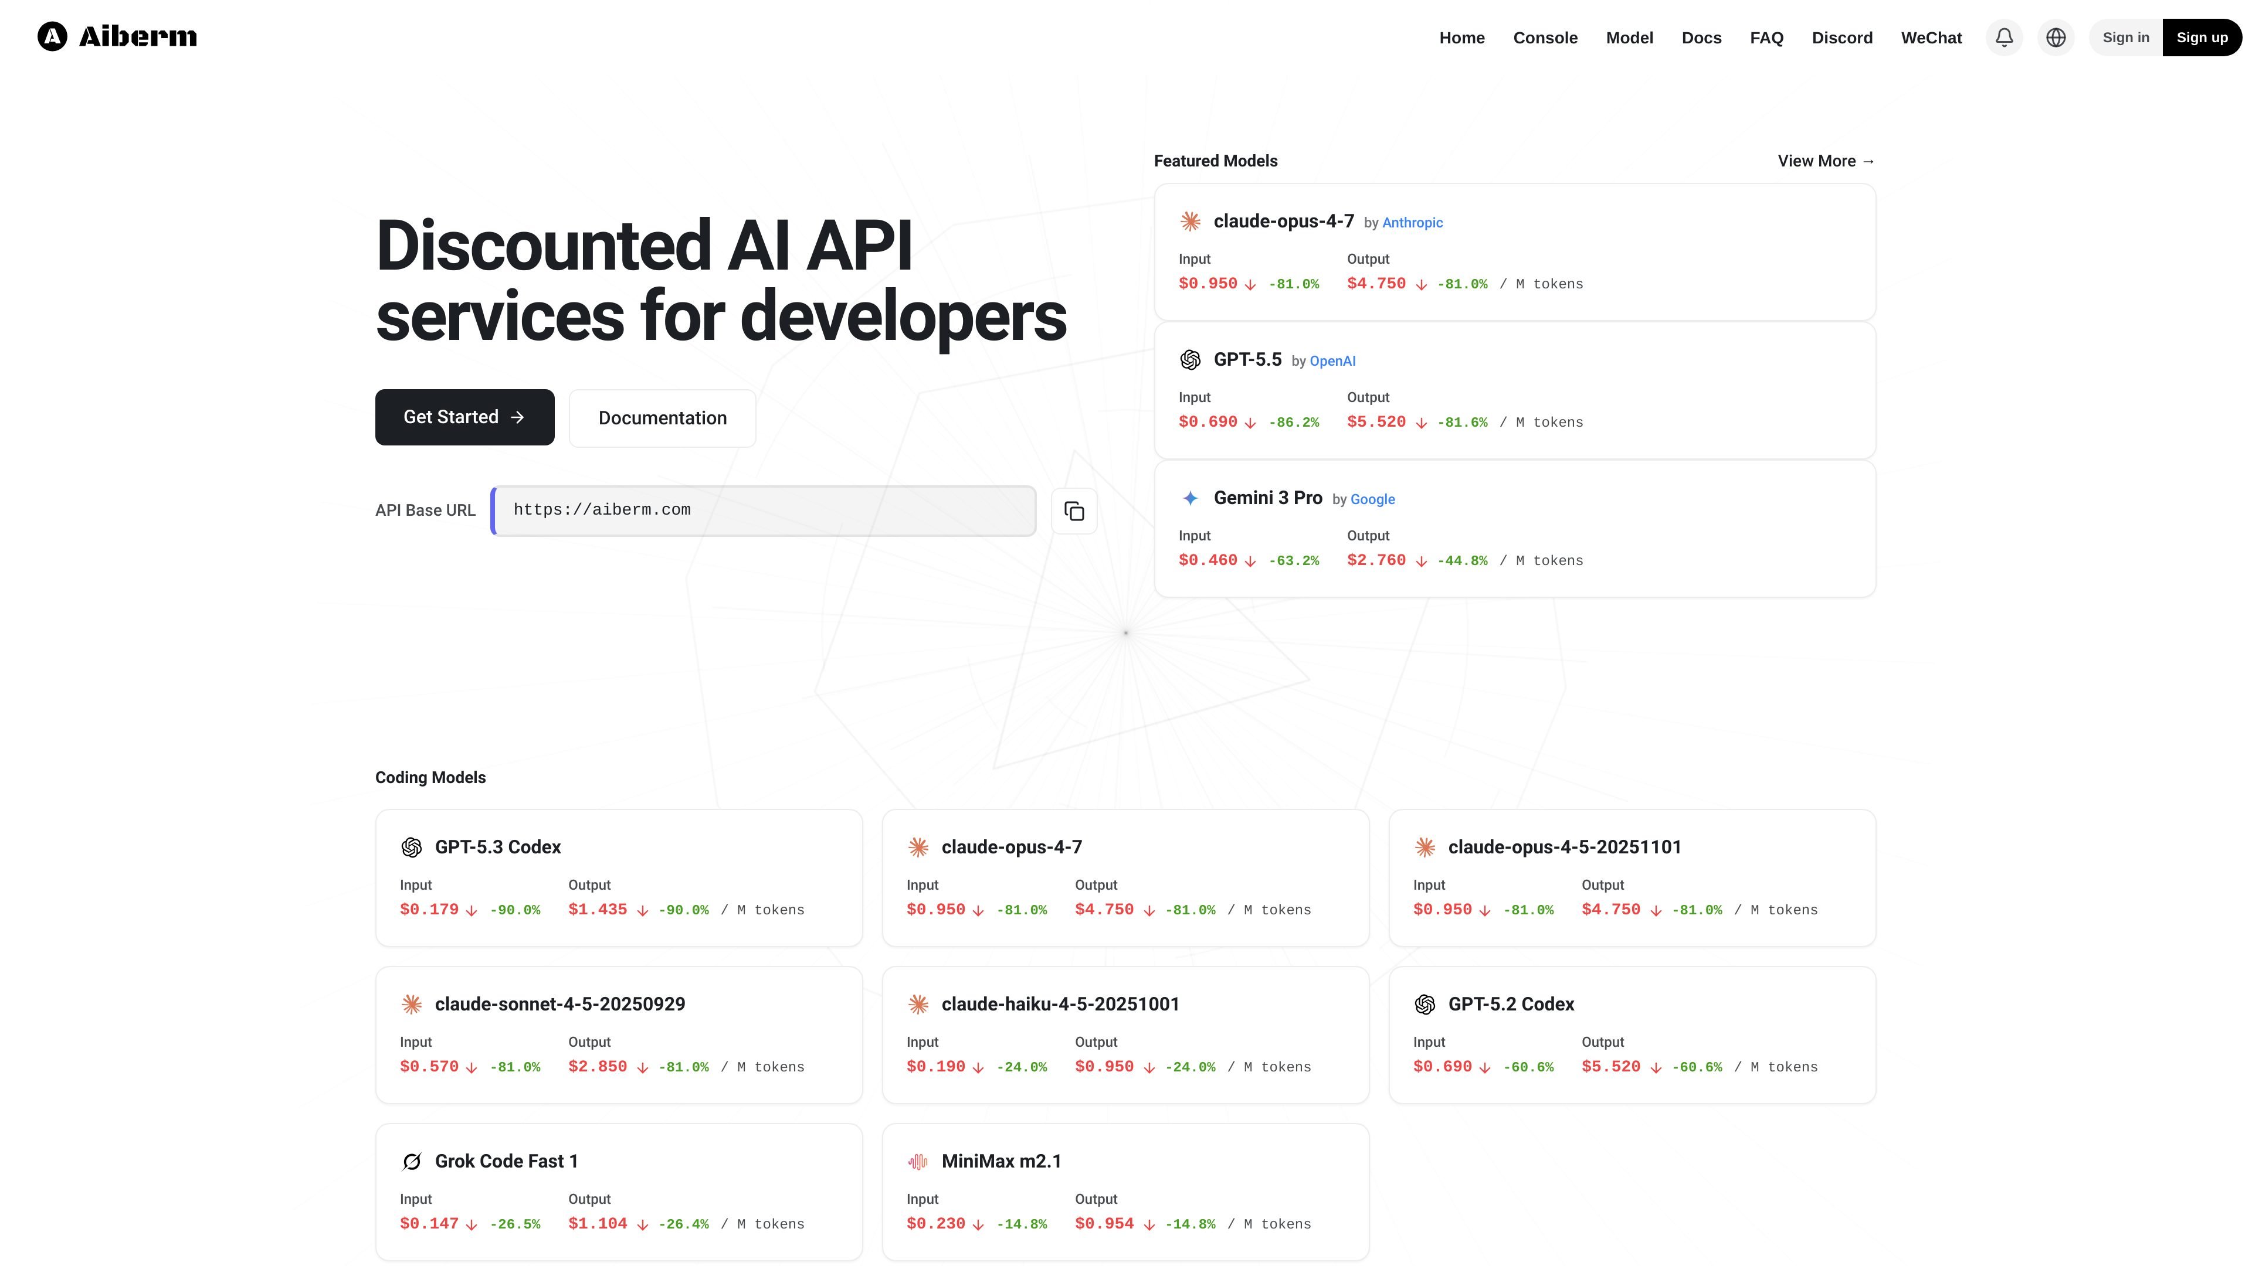Click claude-haiku-4-5 input price $0.190
The height and width of the screenshot is (1266, 2252).
(935, 1067)
